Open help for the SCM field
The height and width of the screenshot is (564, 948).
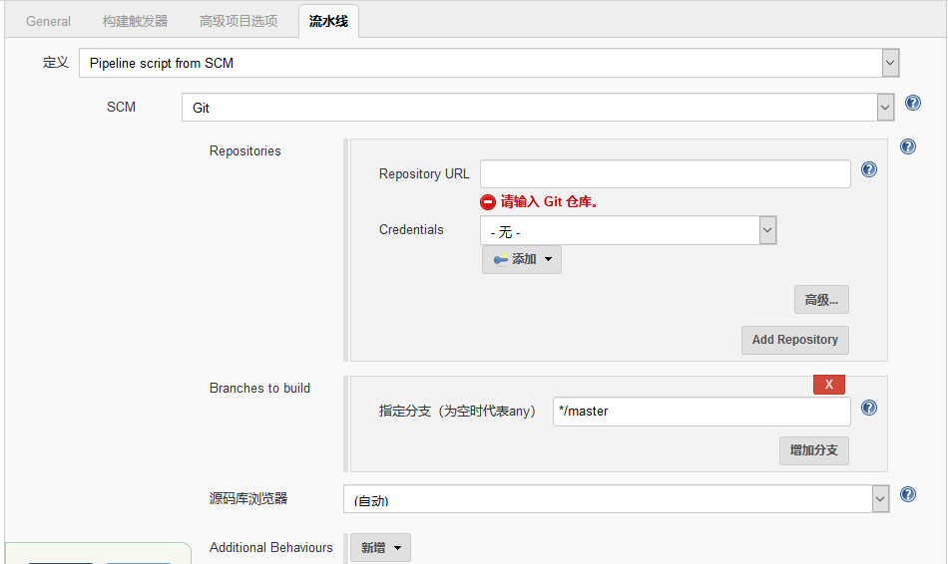pos(912,104)
